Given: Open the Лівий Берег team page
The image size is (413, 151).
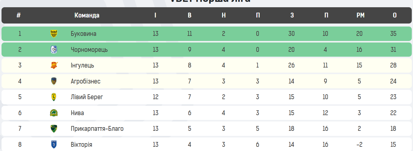Looking at the screenshot, I should pos(87,97).
